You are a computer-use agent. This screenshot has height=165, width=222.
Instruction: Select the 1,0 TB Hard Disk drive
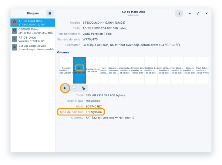tap(33, 23)
